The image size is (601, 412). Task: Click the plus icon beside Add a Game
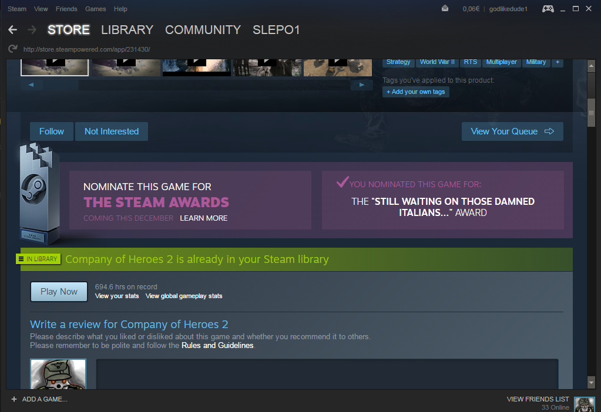pyautogui.click(x=14, y=399)
